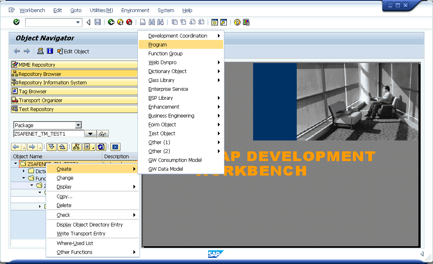Click the Generate Shortcut icon
The image size is (433, 264).
pyautogui.click(x=224, y=22)
